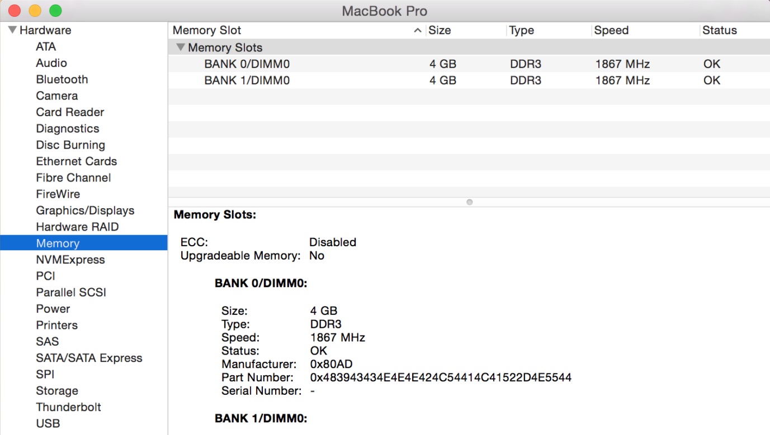Click the Upgradeable Memory No value

316,256
